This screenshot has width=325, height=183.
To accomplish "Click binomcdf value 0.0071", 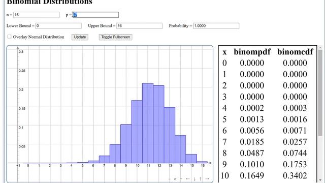I will 295,131.
